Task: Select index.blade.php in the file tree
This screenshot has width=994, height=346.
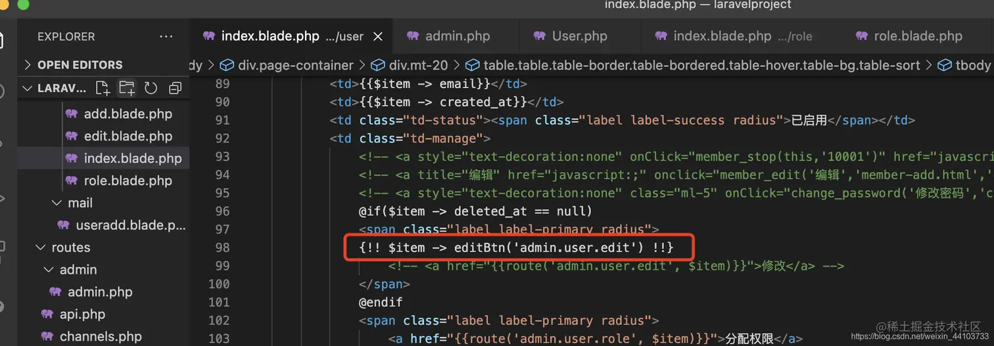Action: point(132,158)
